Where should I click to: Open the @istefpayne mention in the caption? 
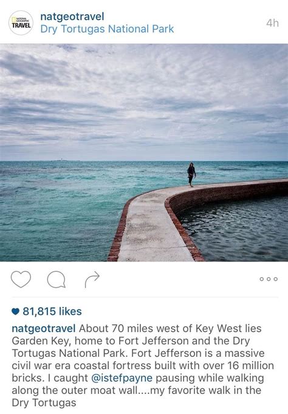tap(122, 378)
